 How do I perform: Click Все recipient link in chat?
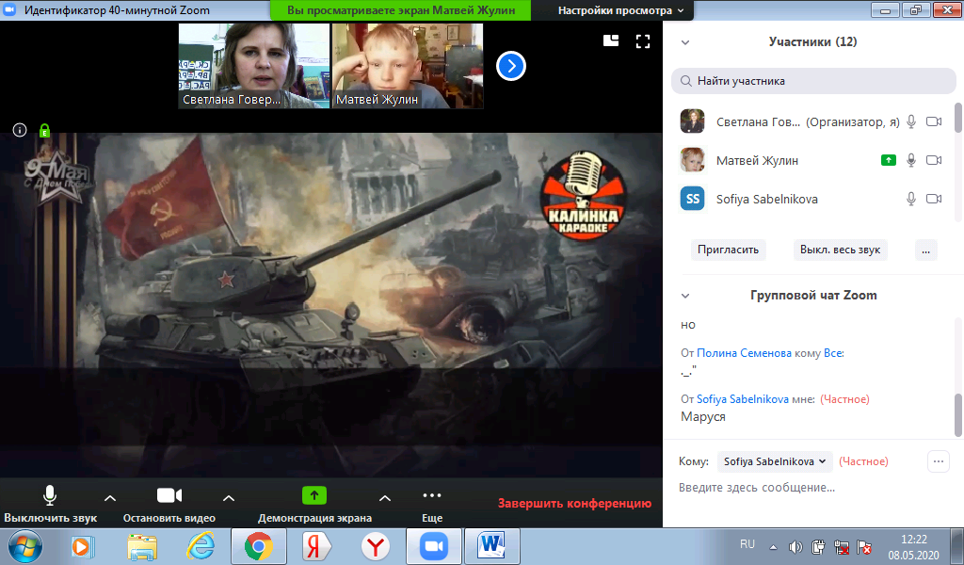click(834, 353)
